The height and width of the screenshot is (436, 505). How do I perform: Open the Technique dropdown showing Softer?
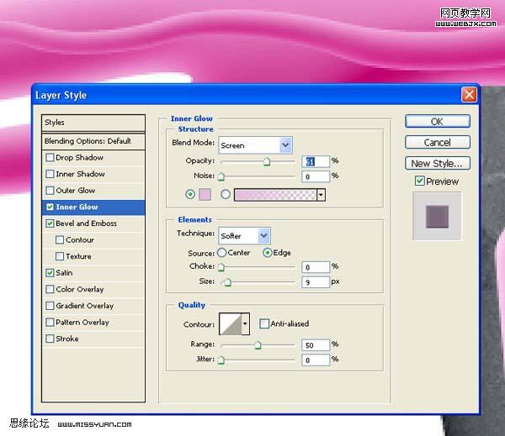coord(244,236)
